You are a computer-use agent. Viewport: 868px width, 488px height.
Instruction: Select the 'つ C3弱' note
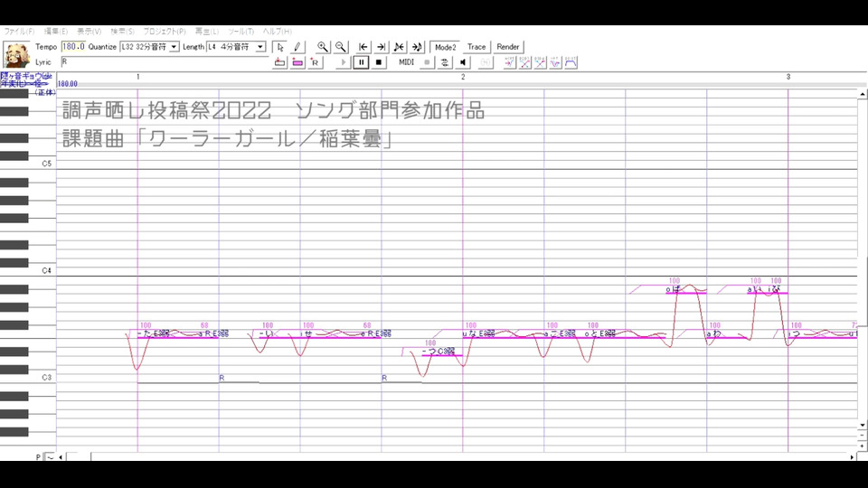coord(441,352)
